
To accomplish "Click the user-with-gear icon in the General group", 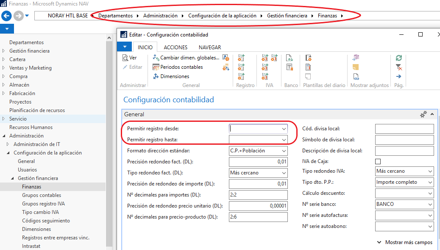I will [x=226, y=58].
